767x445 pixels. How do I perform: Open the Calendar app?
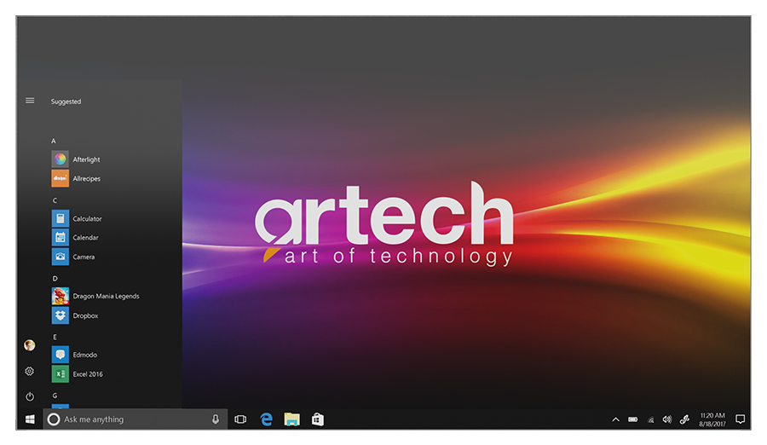(84, 238)
